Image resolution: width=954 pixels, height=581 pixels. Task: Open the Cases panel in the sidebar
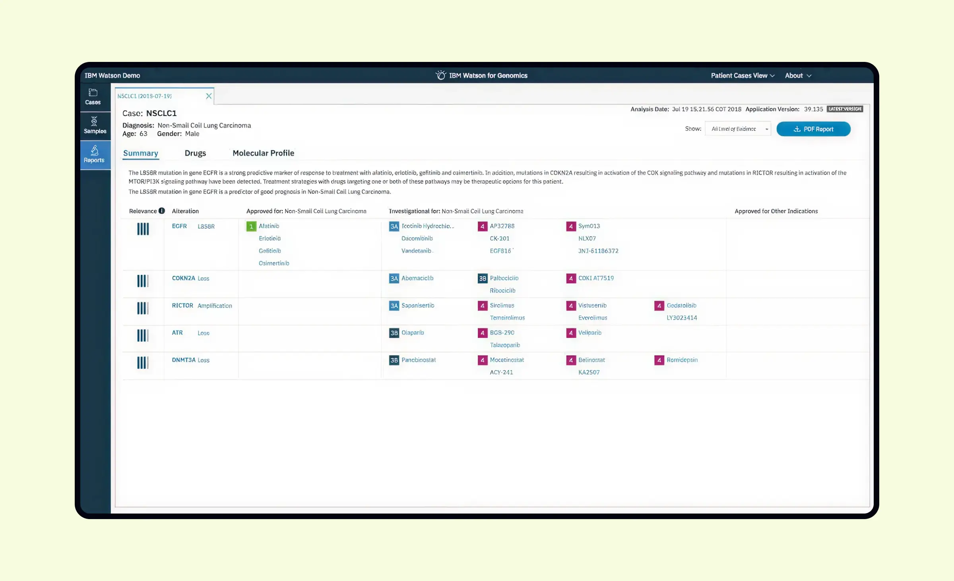click(x=94, y=96)
